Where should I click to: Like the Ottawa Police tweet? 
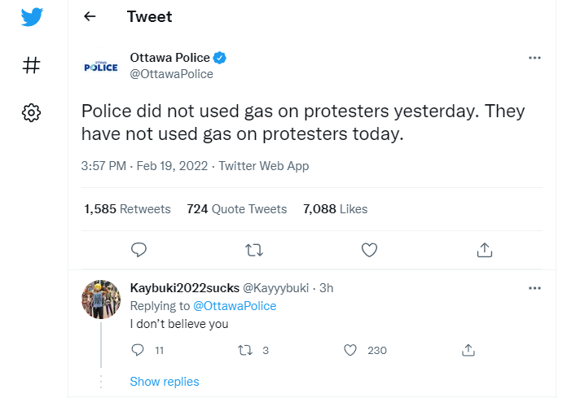coord(369,250)
